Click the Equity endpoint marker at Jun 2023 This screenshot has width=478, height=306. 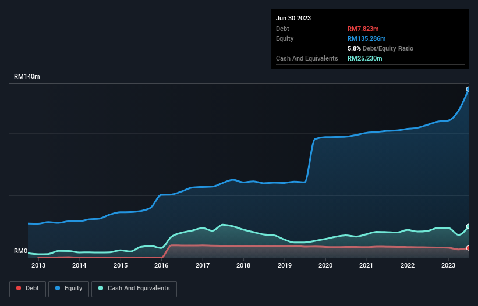coord(468,89)
